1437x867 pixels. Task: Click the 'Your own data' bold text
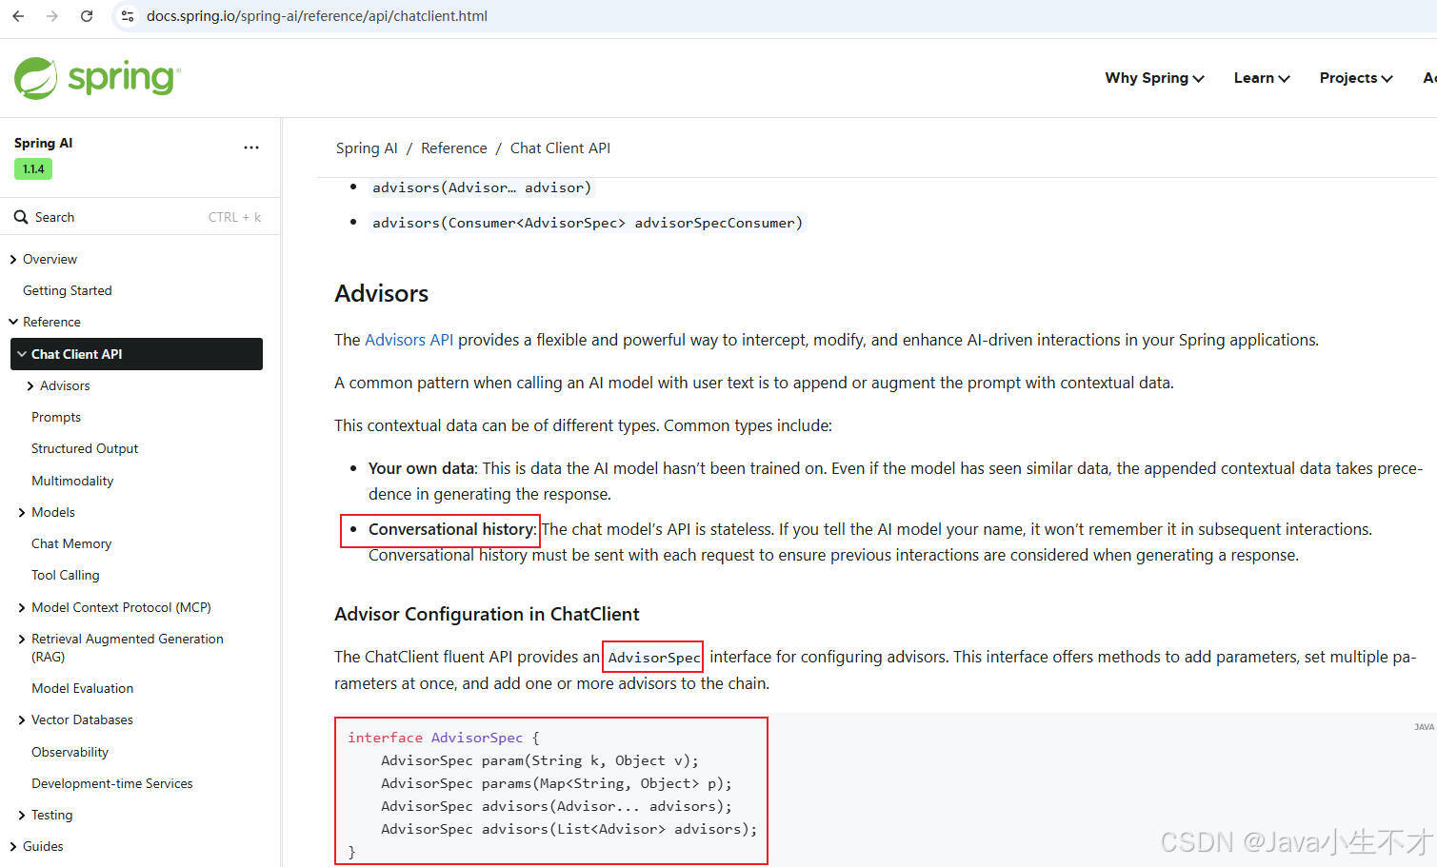click(422, 468)
